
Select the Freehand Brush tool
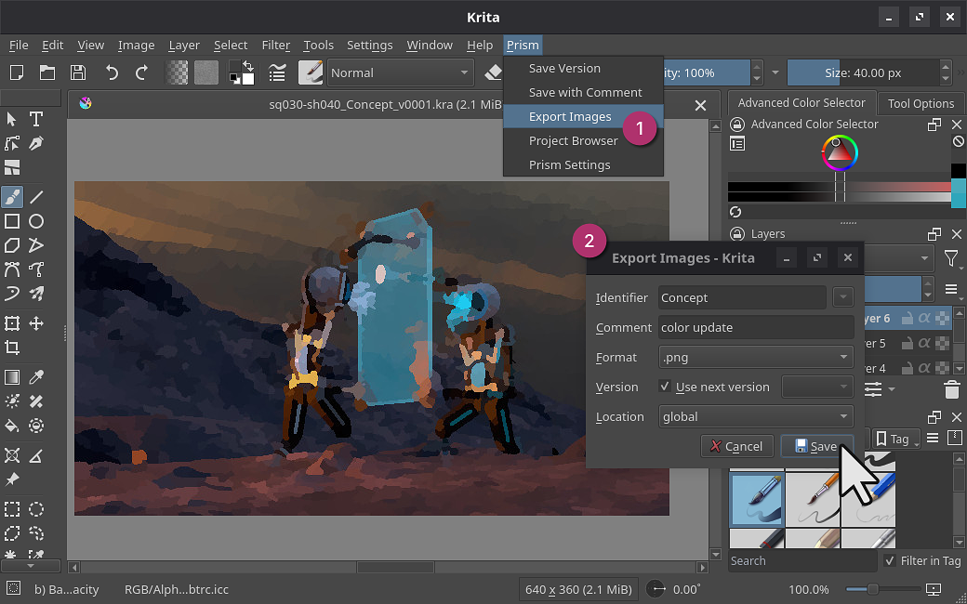pyautogui.click(x=12, y=197)
